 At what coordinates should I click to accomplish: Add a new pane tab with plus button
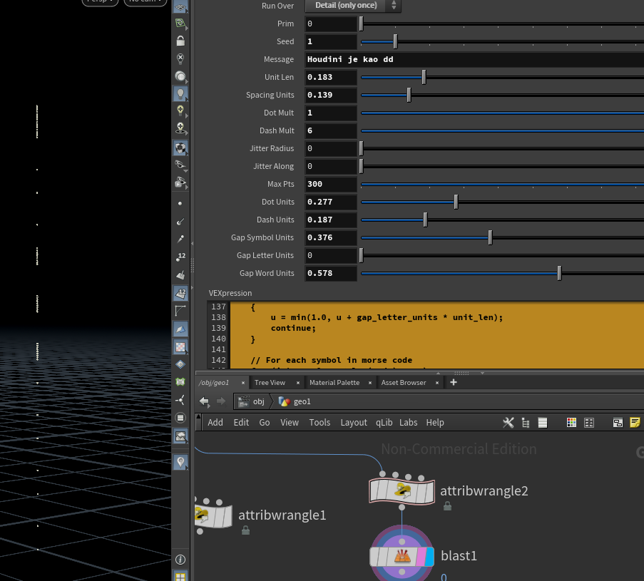[x=453, y=383]
